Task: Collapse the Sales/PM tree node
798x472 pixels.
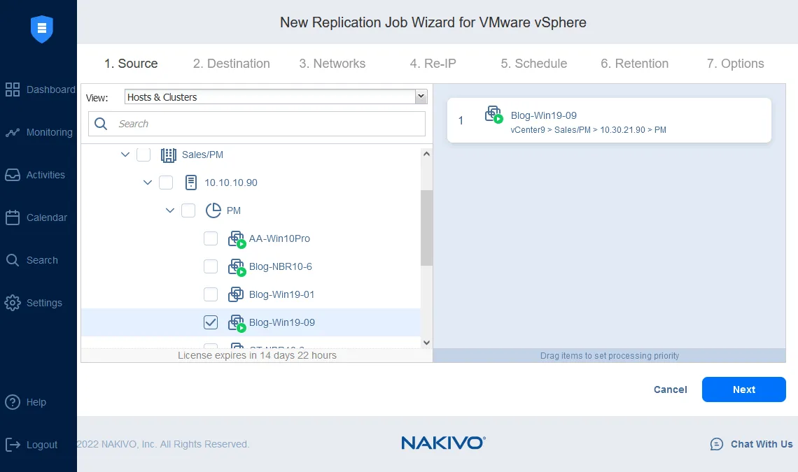Action: coord(125,155)
